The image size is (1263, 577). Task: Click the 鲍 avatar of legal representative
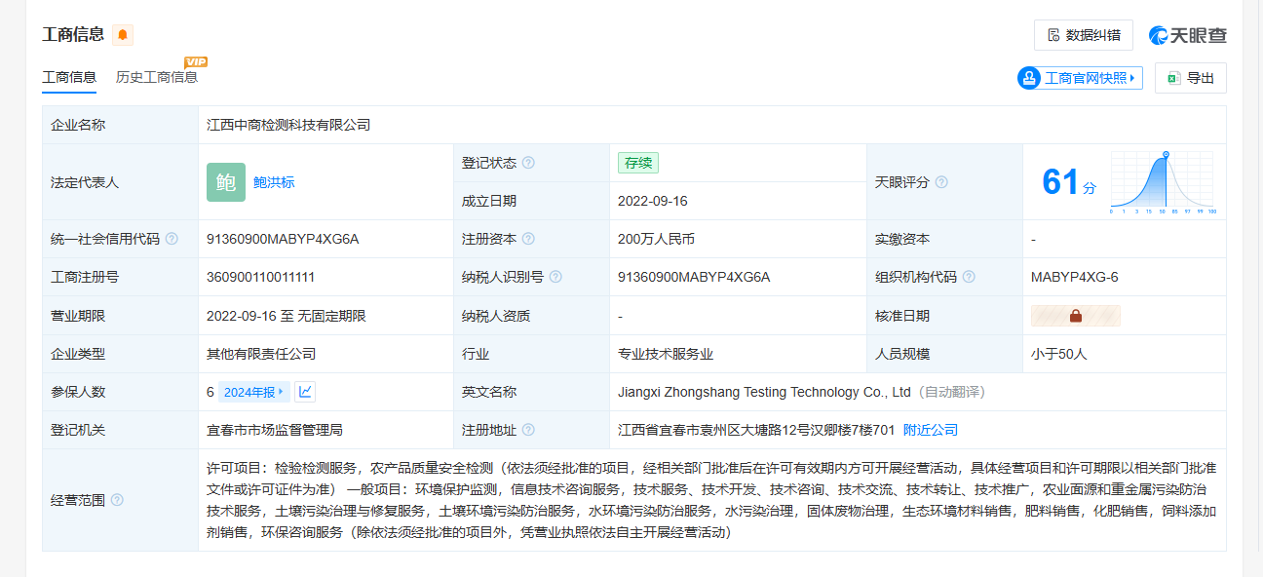pos(225,182)
